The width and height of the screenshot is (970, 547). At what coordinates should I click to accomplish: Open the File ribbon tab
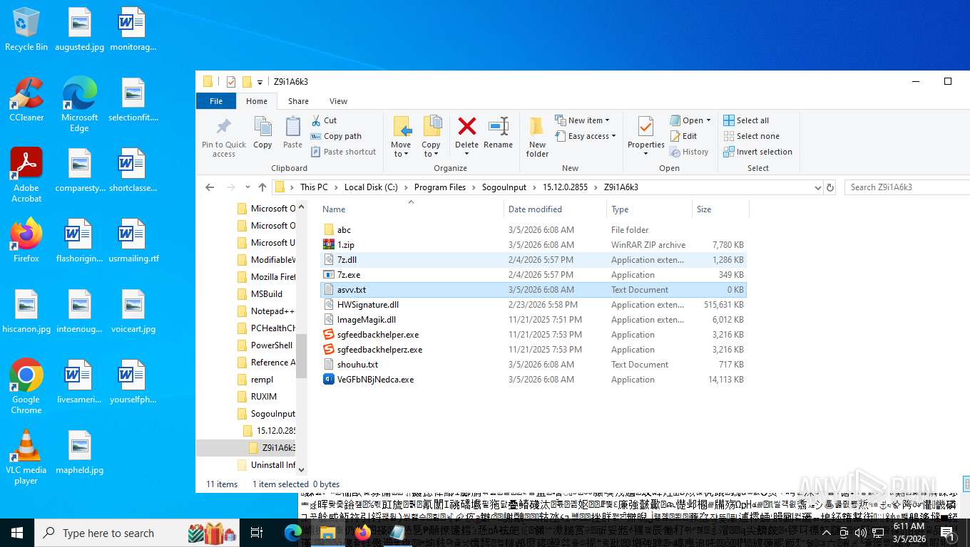coord(216,101)
